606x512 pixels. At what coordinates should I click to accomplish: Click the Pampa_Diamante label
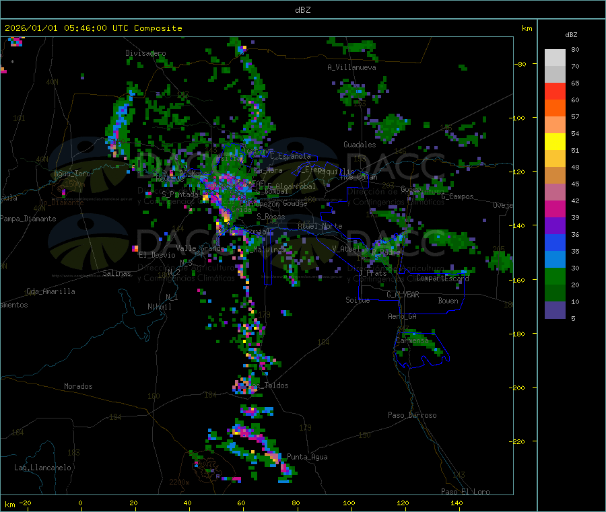point(28,219)
